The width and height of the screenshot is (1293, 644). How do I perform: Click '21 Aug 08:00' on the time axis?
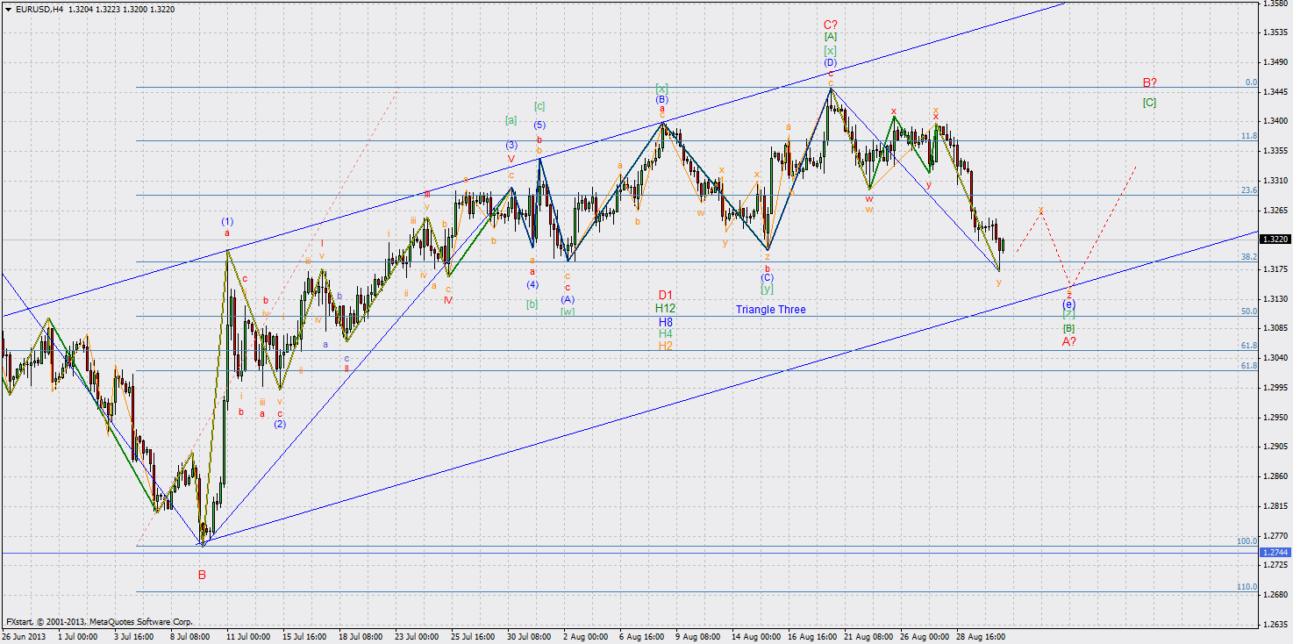point(870,637)
